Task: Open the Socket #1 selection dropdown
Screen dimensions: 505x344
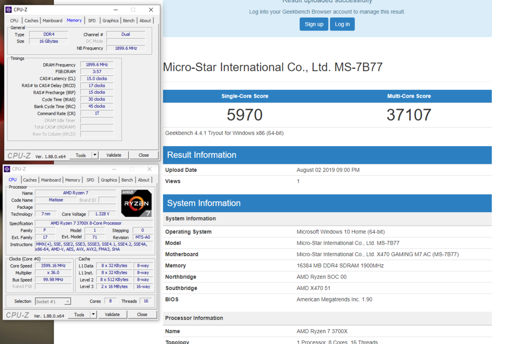Action: tap(53, 301)
